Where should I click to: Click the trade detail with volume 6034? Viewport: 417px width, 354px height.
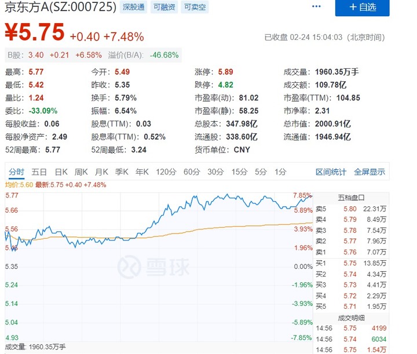pos(351,339)
